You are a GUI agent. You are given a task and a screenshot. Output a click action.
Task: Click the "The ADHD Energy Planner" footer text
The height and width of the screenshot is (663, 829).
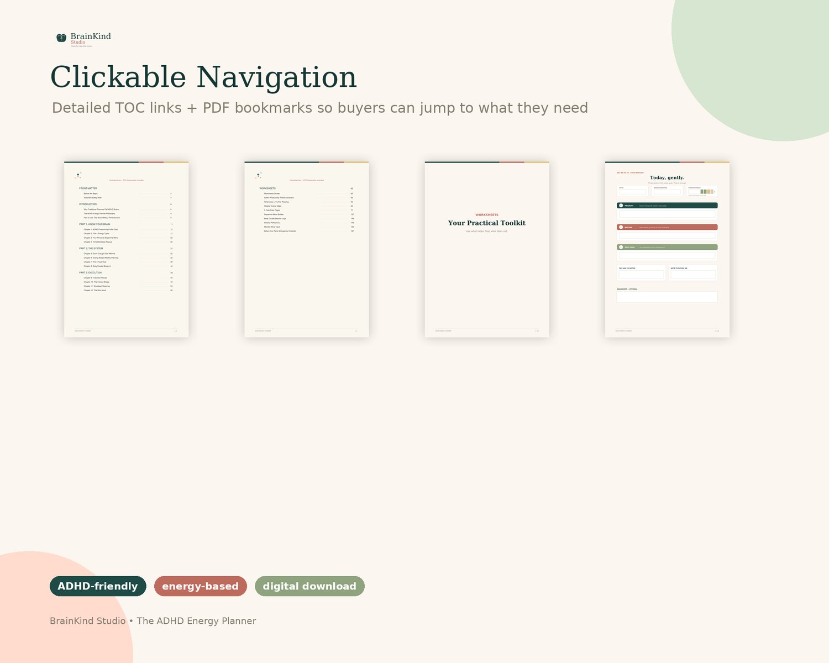pyautogui.click(x=196, y=621)
